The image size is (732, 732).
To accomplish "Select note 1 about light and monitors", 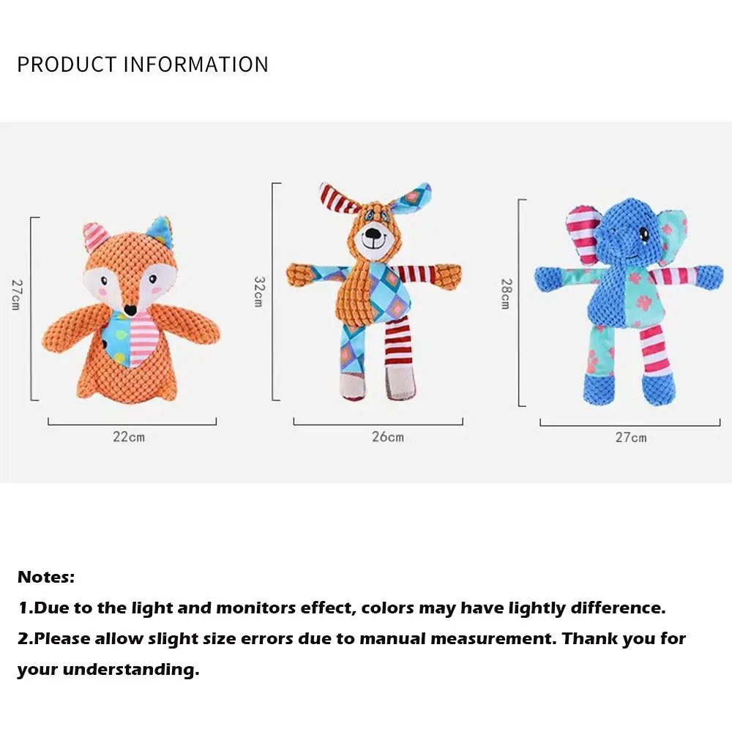I will pyautogui.click(x=341, y=608).
